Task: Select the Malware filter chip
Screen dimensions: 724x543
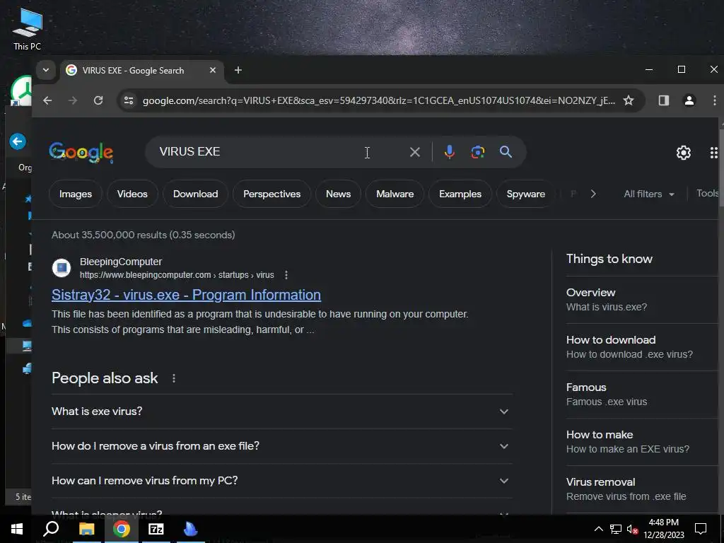Action: [395, 194]
